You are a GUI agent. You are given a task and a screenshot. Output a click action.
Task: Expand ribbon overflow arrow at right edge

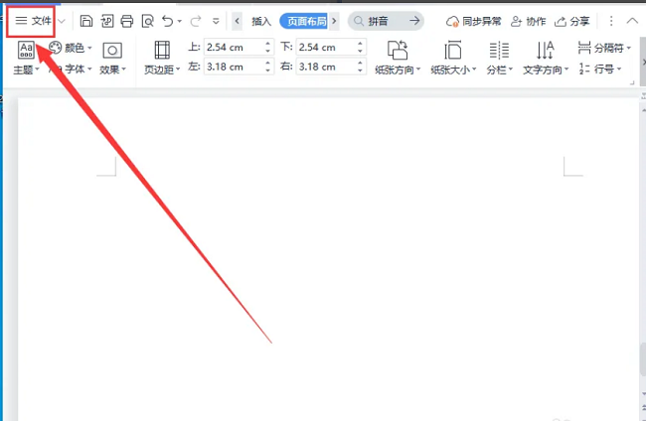(x=643, y=62)
